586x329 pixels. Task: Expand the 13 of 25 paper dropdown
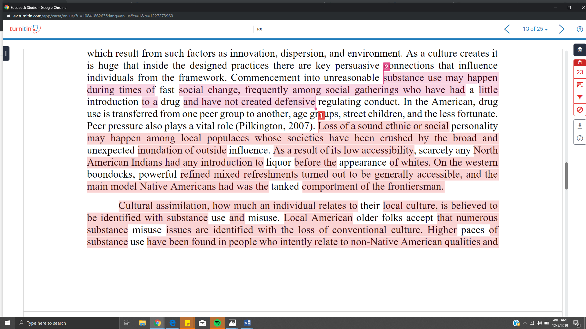click(x=535, y=29)
